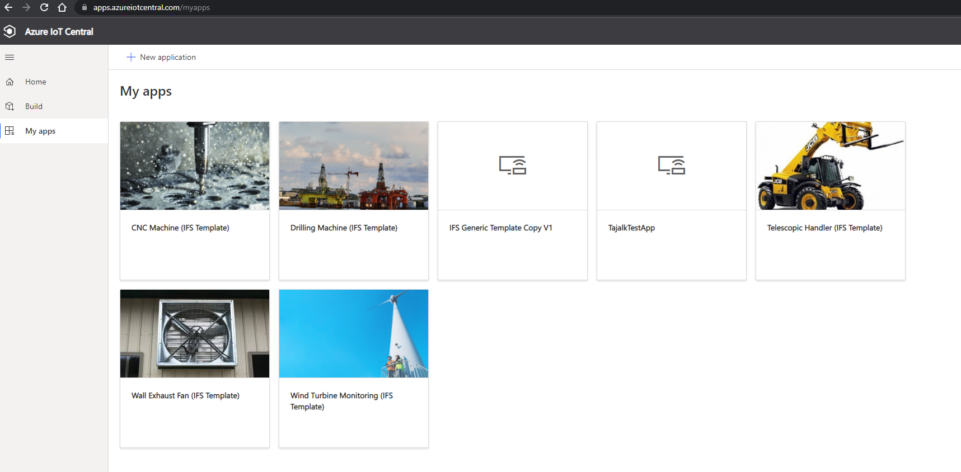Click the browser address bar URL
The image size is (961, 472).
[151, 7]
